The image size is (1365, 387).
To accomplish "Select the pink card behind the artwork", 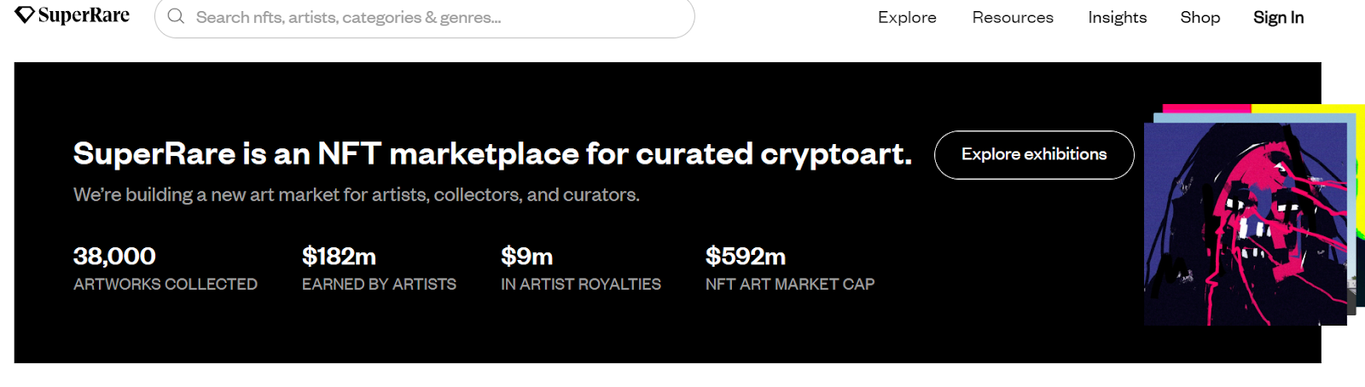I will (1206, 108).
